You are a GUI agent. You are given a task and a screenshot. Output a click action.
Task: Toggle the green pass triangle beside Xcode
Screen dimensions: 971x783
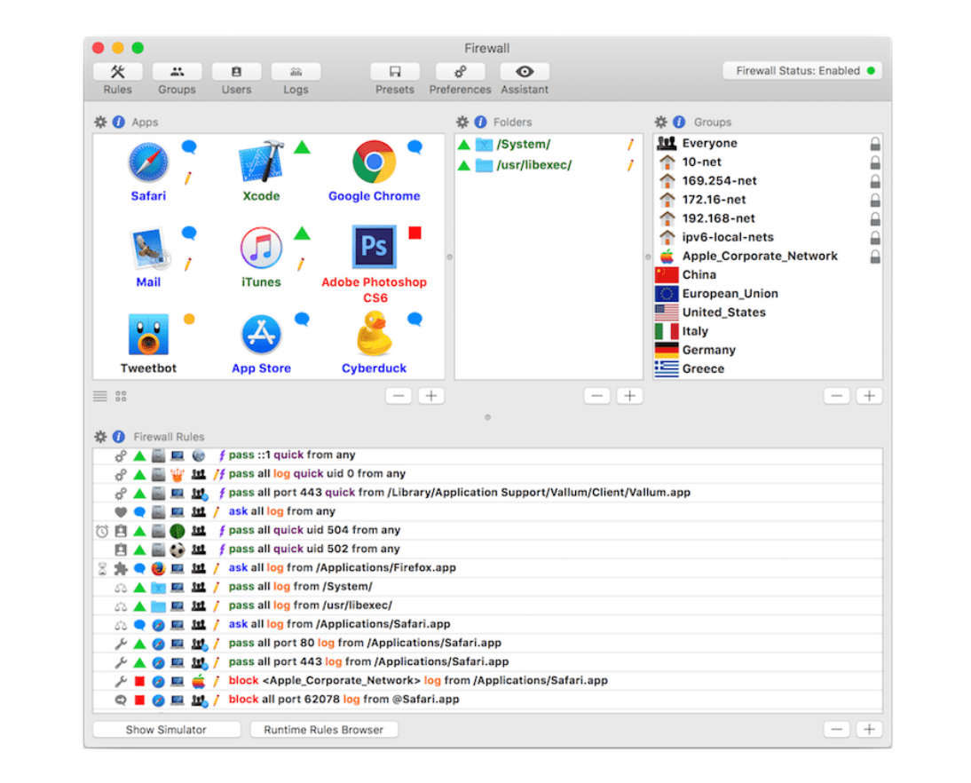tap(302, 146)
